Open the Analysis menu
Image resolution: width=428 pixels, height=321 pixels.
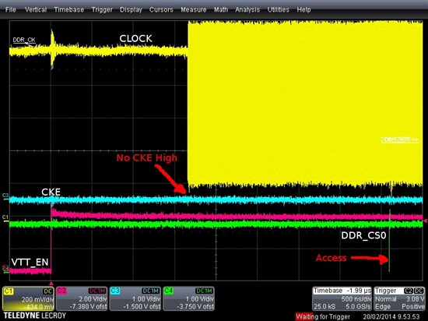point(247,9)
